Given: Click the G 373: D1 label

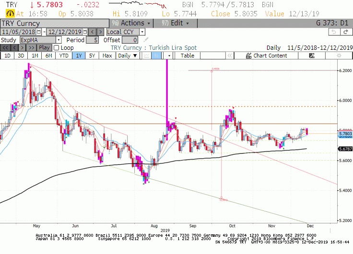Looking at the screenshot, I should pyautogui.click(x=332, y=23).
